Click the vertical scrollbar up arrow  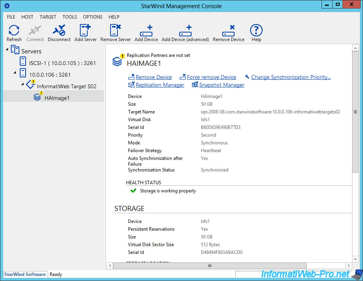point(355,48)
